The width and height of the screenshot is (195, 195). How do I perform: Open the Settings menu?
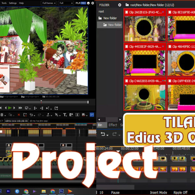click(x=13, y=3)
